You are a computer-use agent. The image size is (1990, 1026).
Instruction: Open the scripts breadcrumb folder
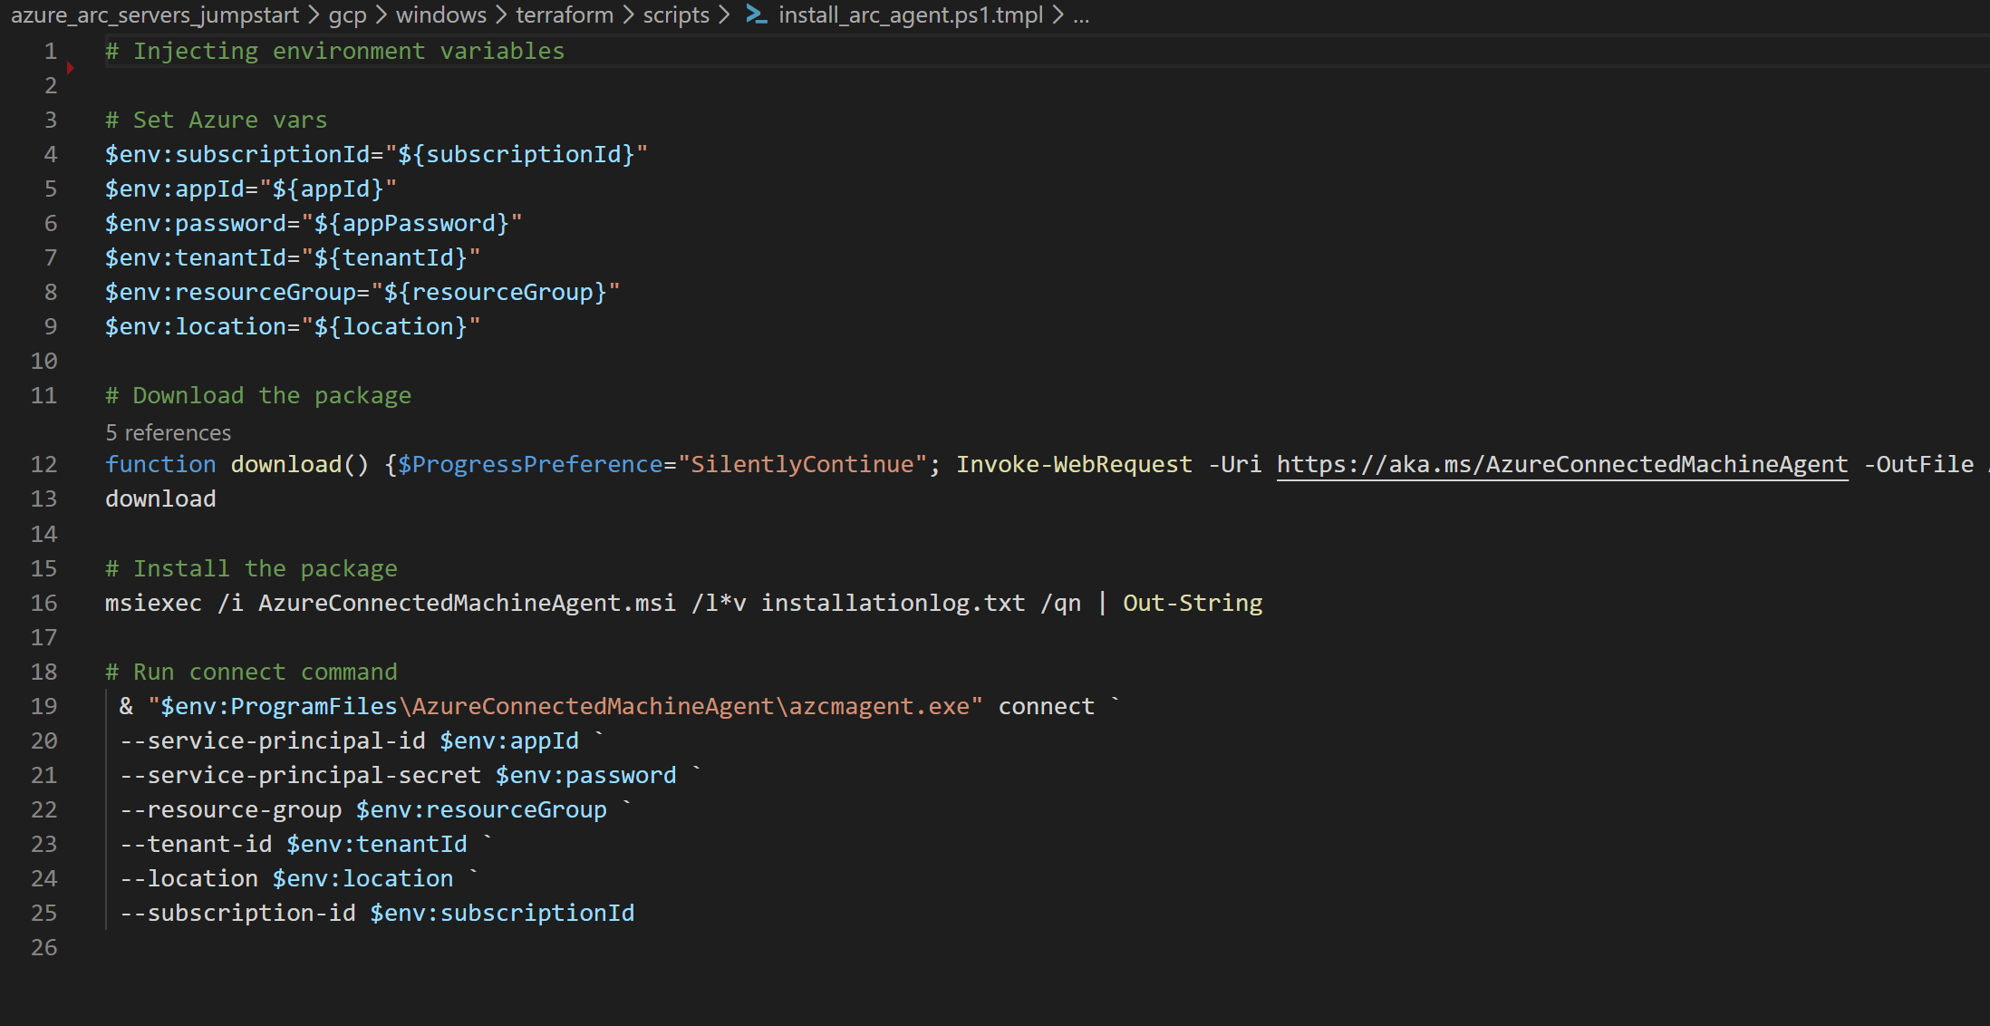pyautogui.click(x=676, y=15)
